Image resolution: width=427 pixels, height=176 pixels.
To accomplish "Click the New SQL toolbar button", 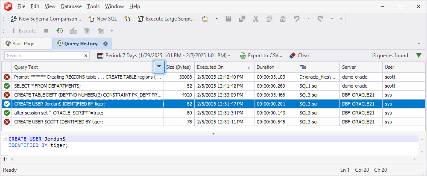I will pos(102,19).
